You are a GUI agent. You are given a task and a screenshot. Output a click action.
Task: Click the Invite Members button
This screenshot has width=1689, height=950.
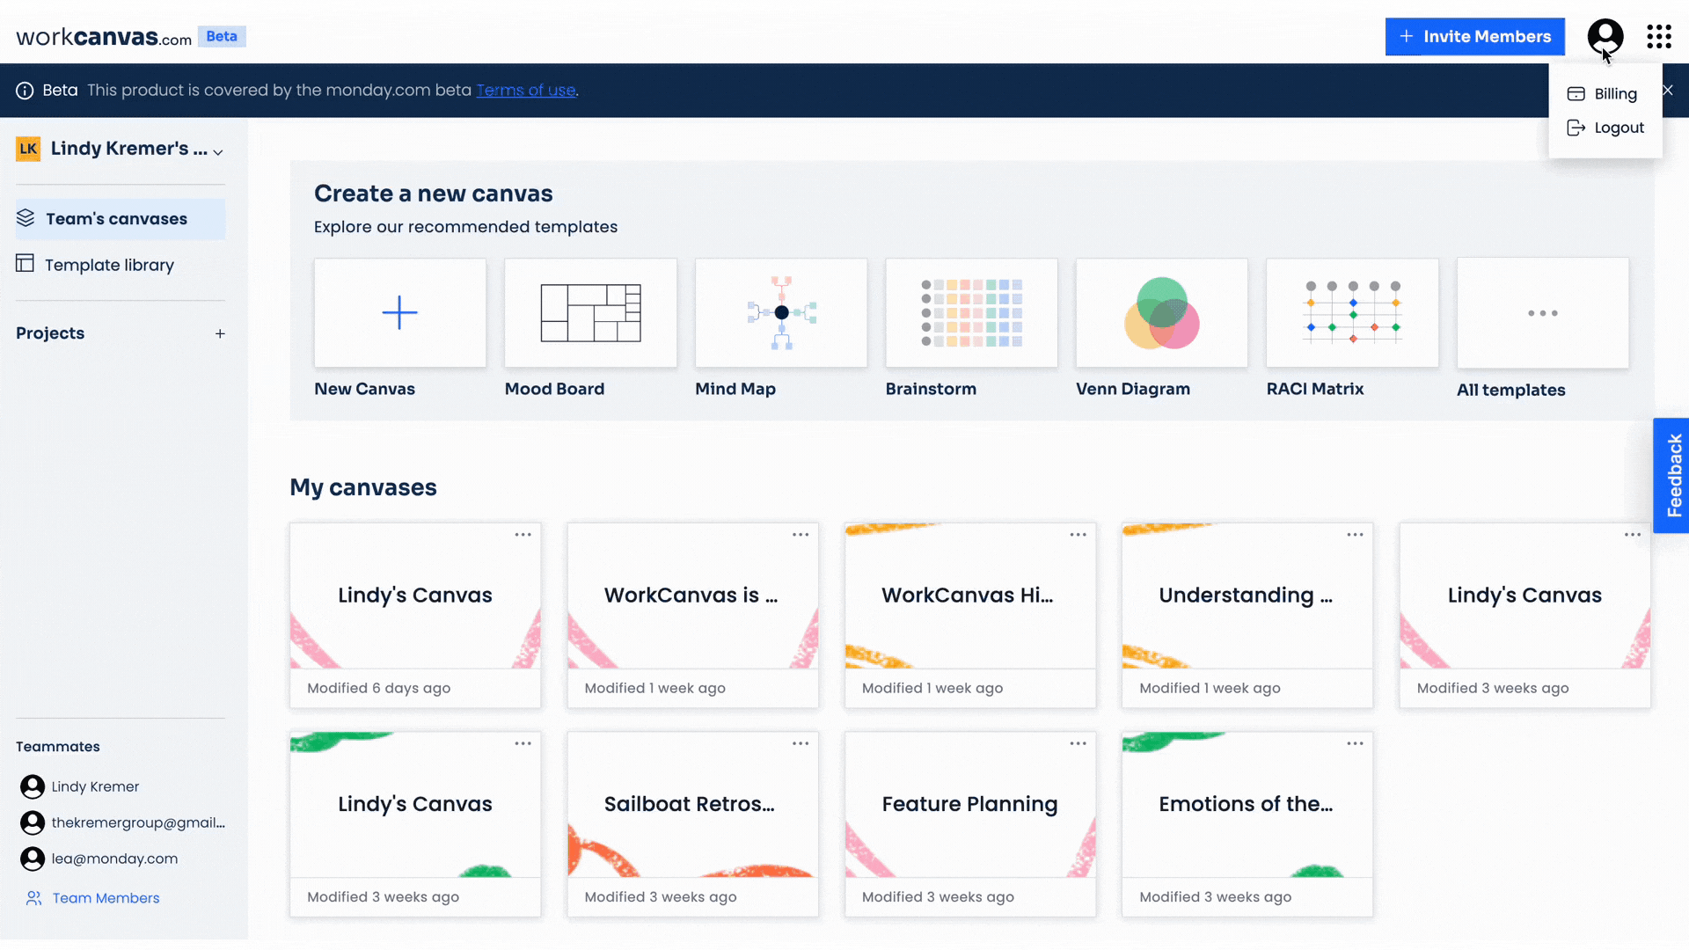click(1475, 36)
